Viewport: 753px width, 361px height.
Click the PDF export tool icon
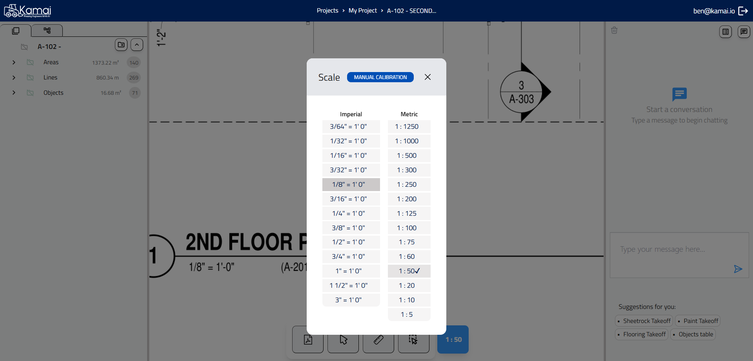tap(308, 339)
